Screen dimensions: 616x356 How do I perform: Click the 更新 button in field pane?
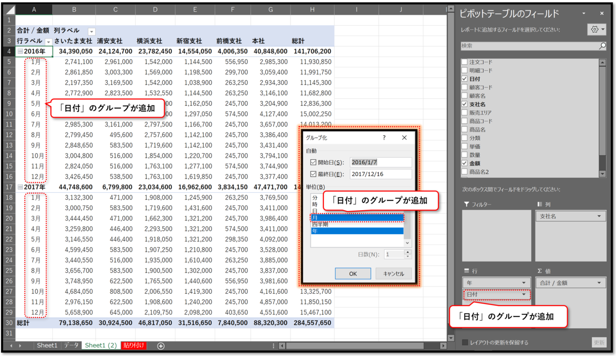coord(599,342)
